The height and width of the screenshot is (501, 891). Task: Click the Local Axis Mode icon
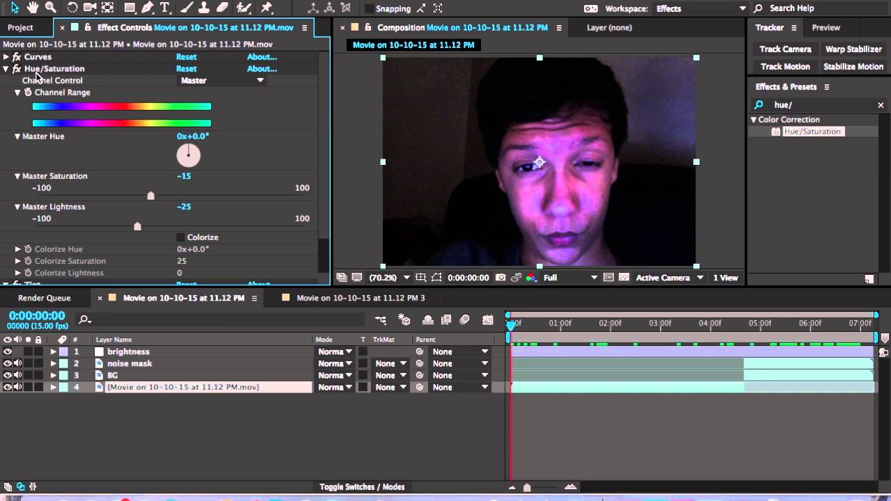313,8
